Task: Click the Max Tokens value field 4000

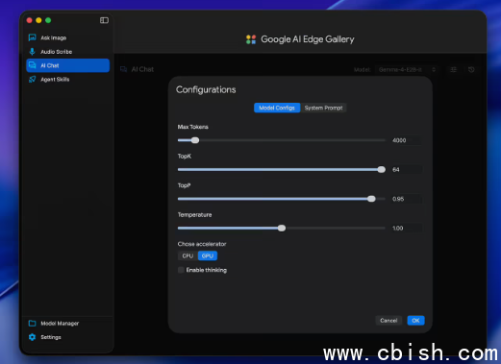Action: (x=407, y=140)
